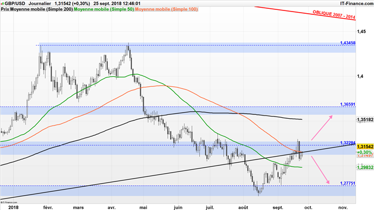Click the oct. date axis label
The width and height of the screenshot is (374, 210).
pos(308,208)
